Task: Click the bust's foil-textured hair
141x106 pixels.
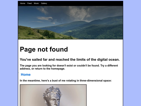Action: [52, 91]
